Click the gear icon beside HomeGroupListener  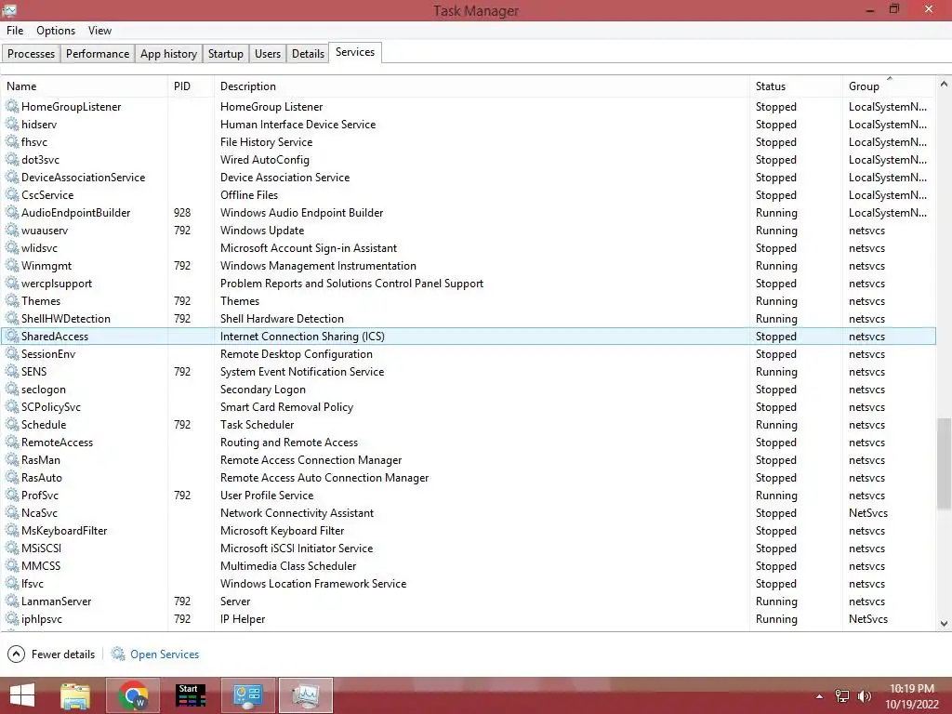[12, 106]
